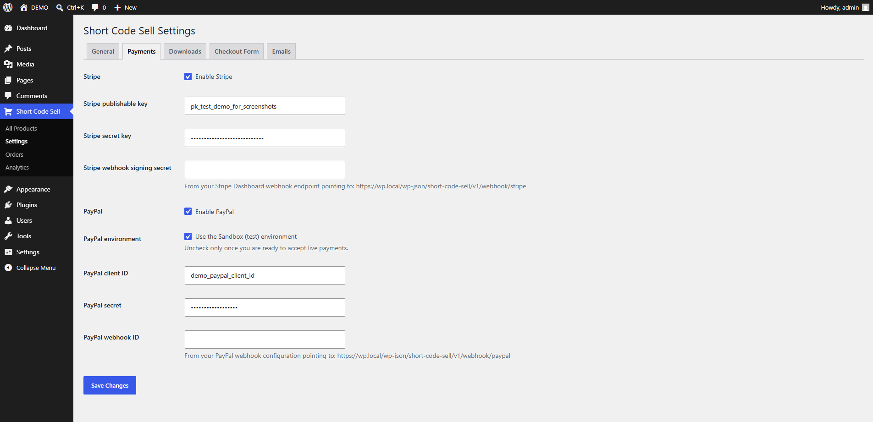Open the Analytics submenu item

pos(17,167)
